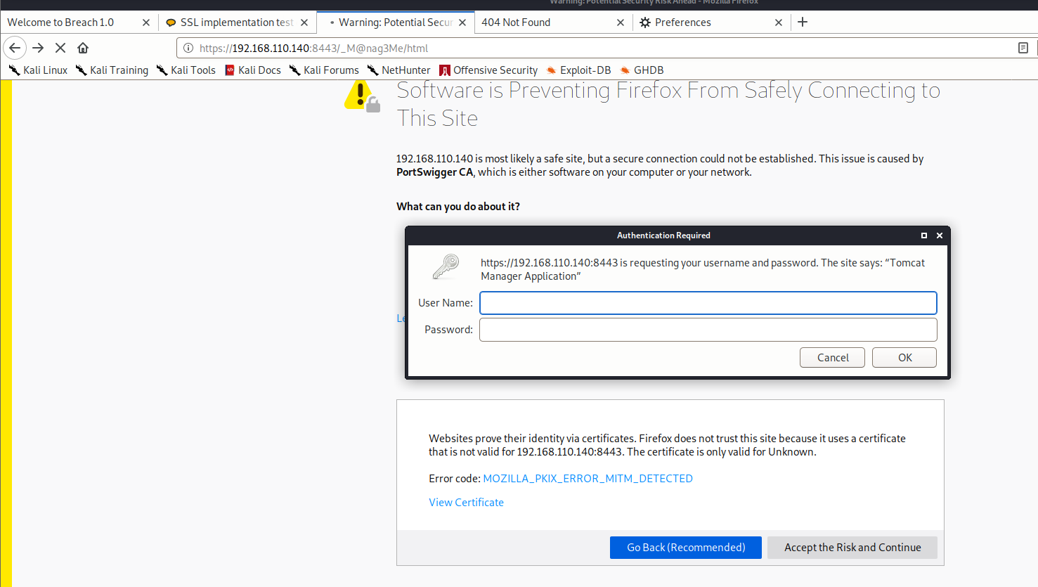This screenshot has height=587, width=1038.
Task: Stop loading the page with the X icon
Action: [60, 48]
